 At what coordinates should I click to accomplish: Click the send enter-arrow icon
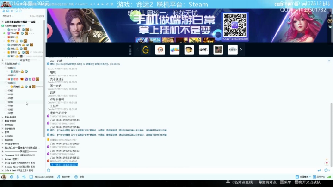(x=319, y=170)
